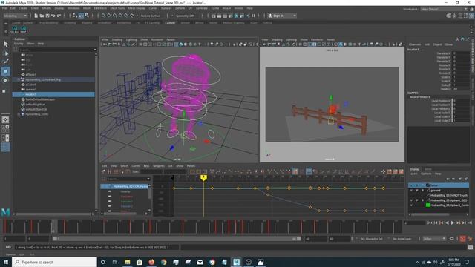Viewport: 475px width, 267px height.
Task: Switch to the Rigging shelf tab
Action: tap(87, 23)
